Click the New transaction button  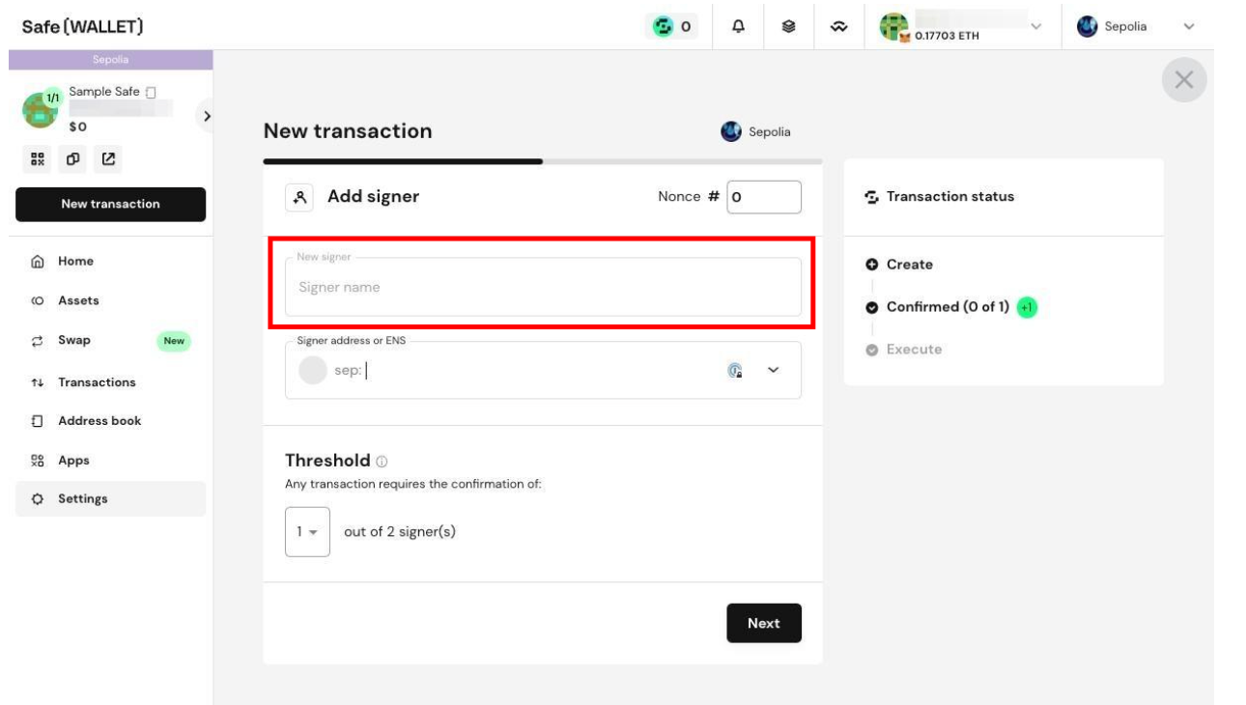click(110, 204)
